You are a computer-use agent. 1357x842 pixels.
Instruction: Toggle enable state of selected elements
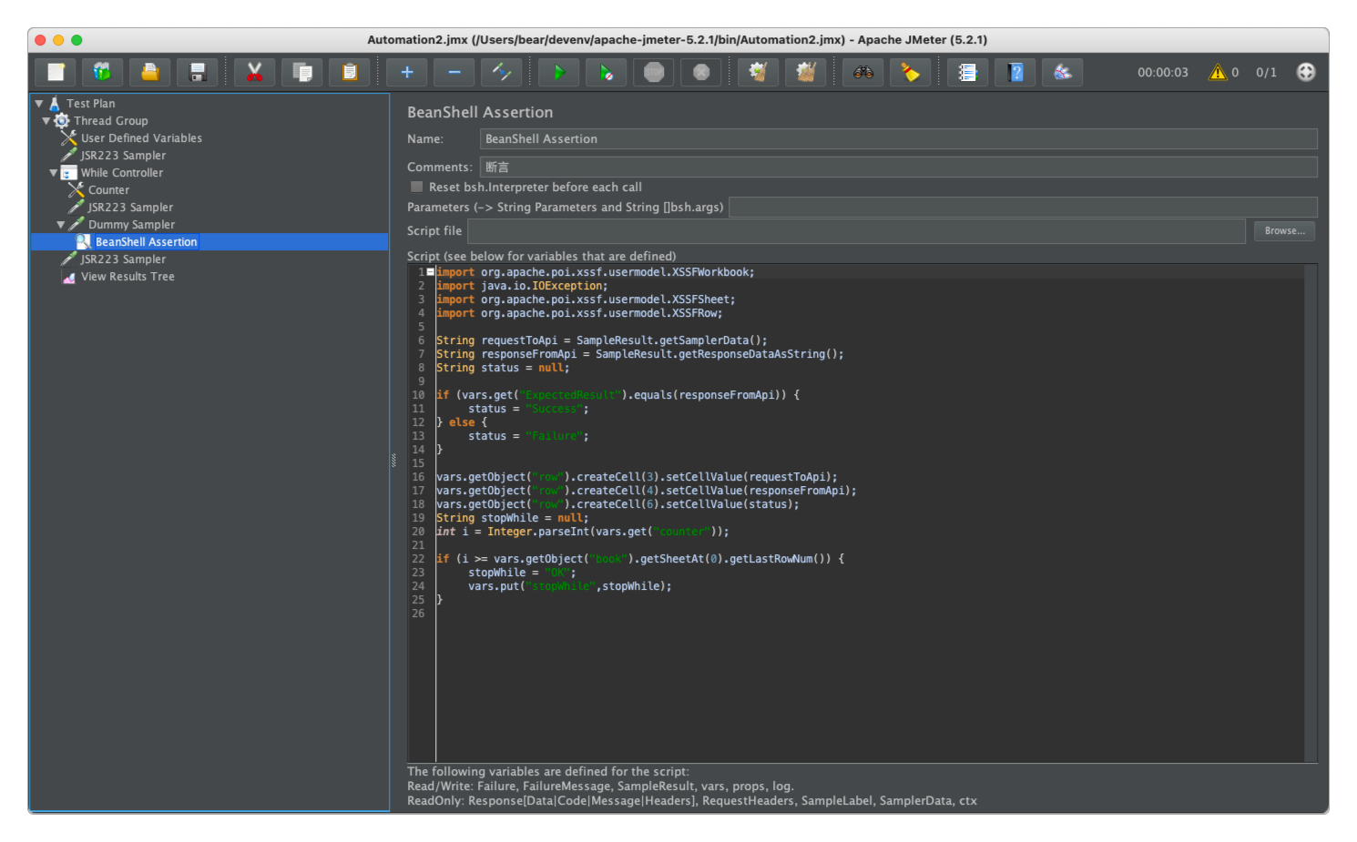(502, 72)
